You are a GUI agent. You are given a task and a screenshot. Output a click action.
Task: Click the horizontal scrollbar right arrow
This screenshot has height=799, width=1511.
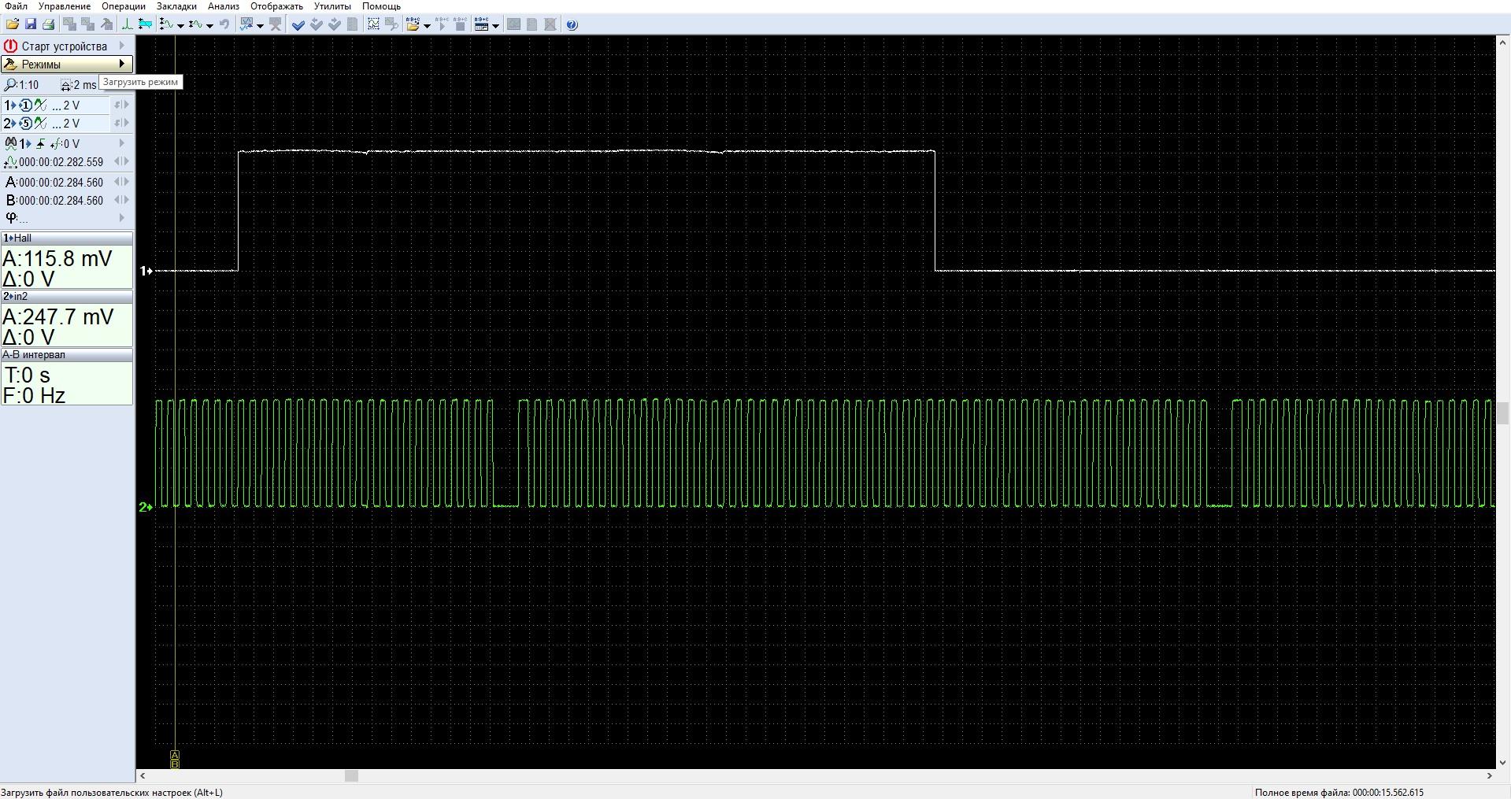coord(1489,776)
